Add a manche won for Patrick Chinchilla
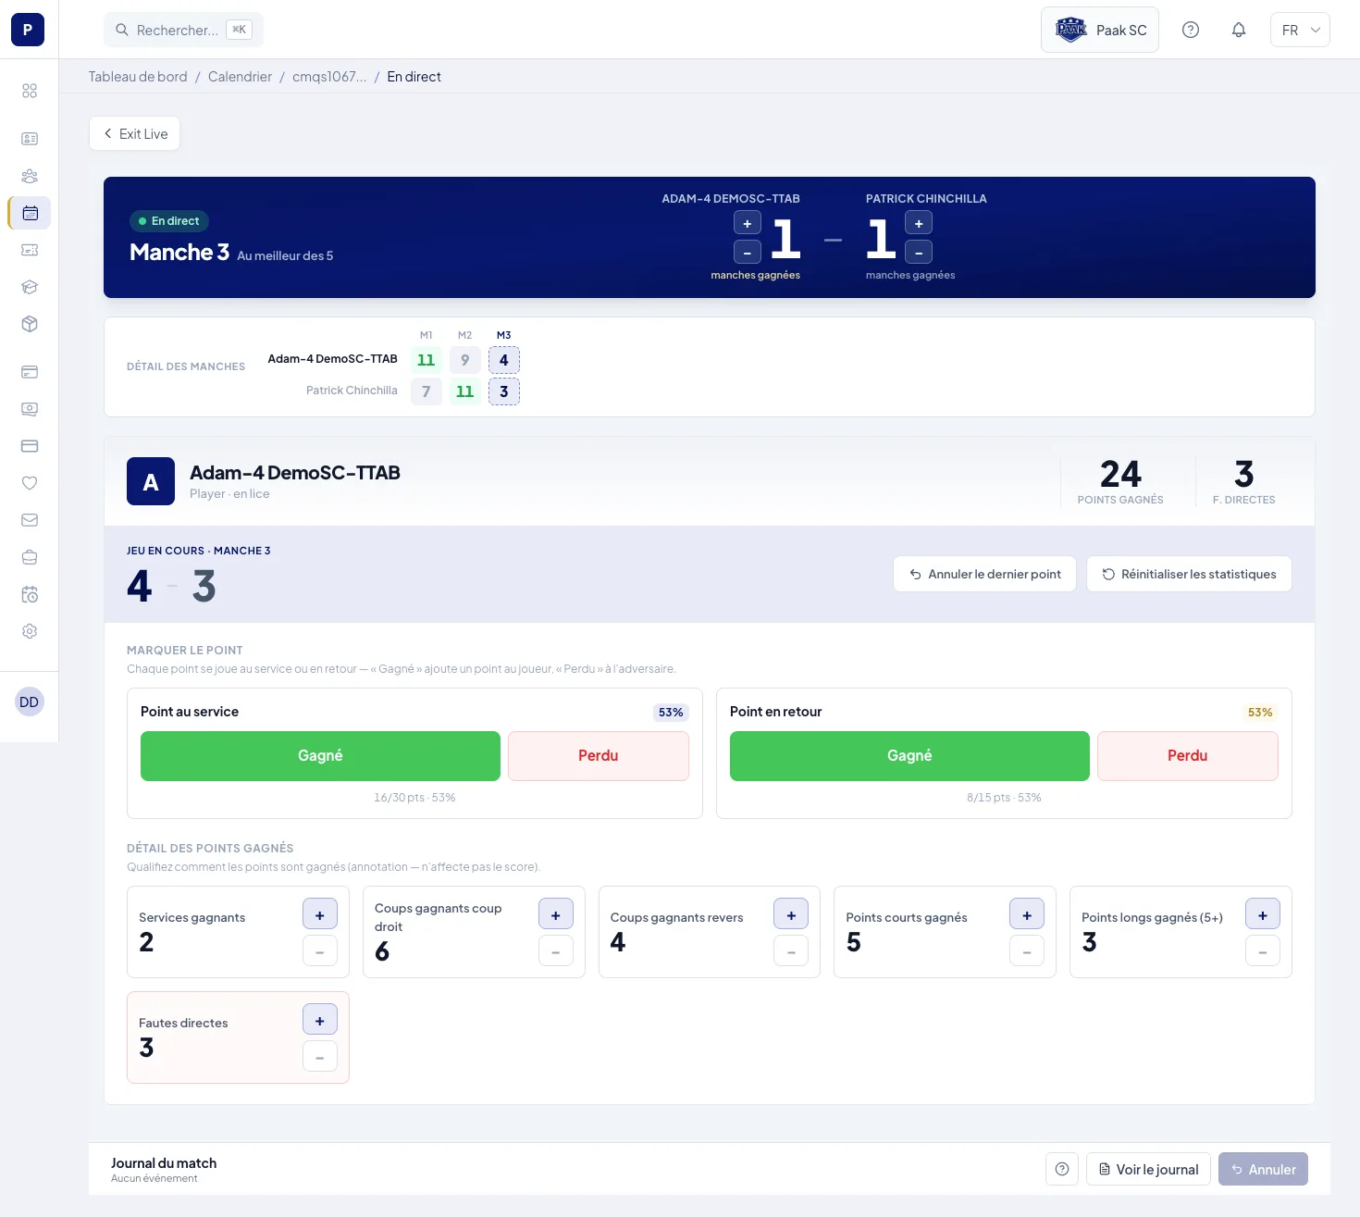The image size is (1360, 1217). 919,223
